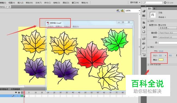177x103 pixels.
Task: Click the CS Live icon
Action: click(x=165, y=2)
